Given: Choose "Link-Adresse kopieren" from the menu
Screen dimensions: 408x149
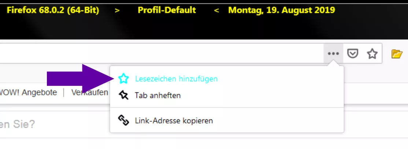Looking at the screenshot, I should click(227, 121).
